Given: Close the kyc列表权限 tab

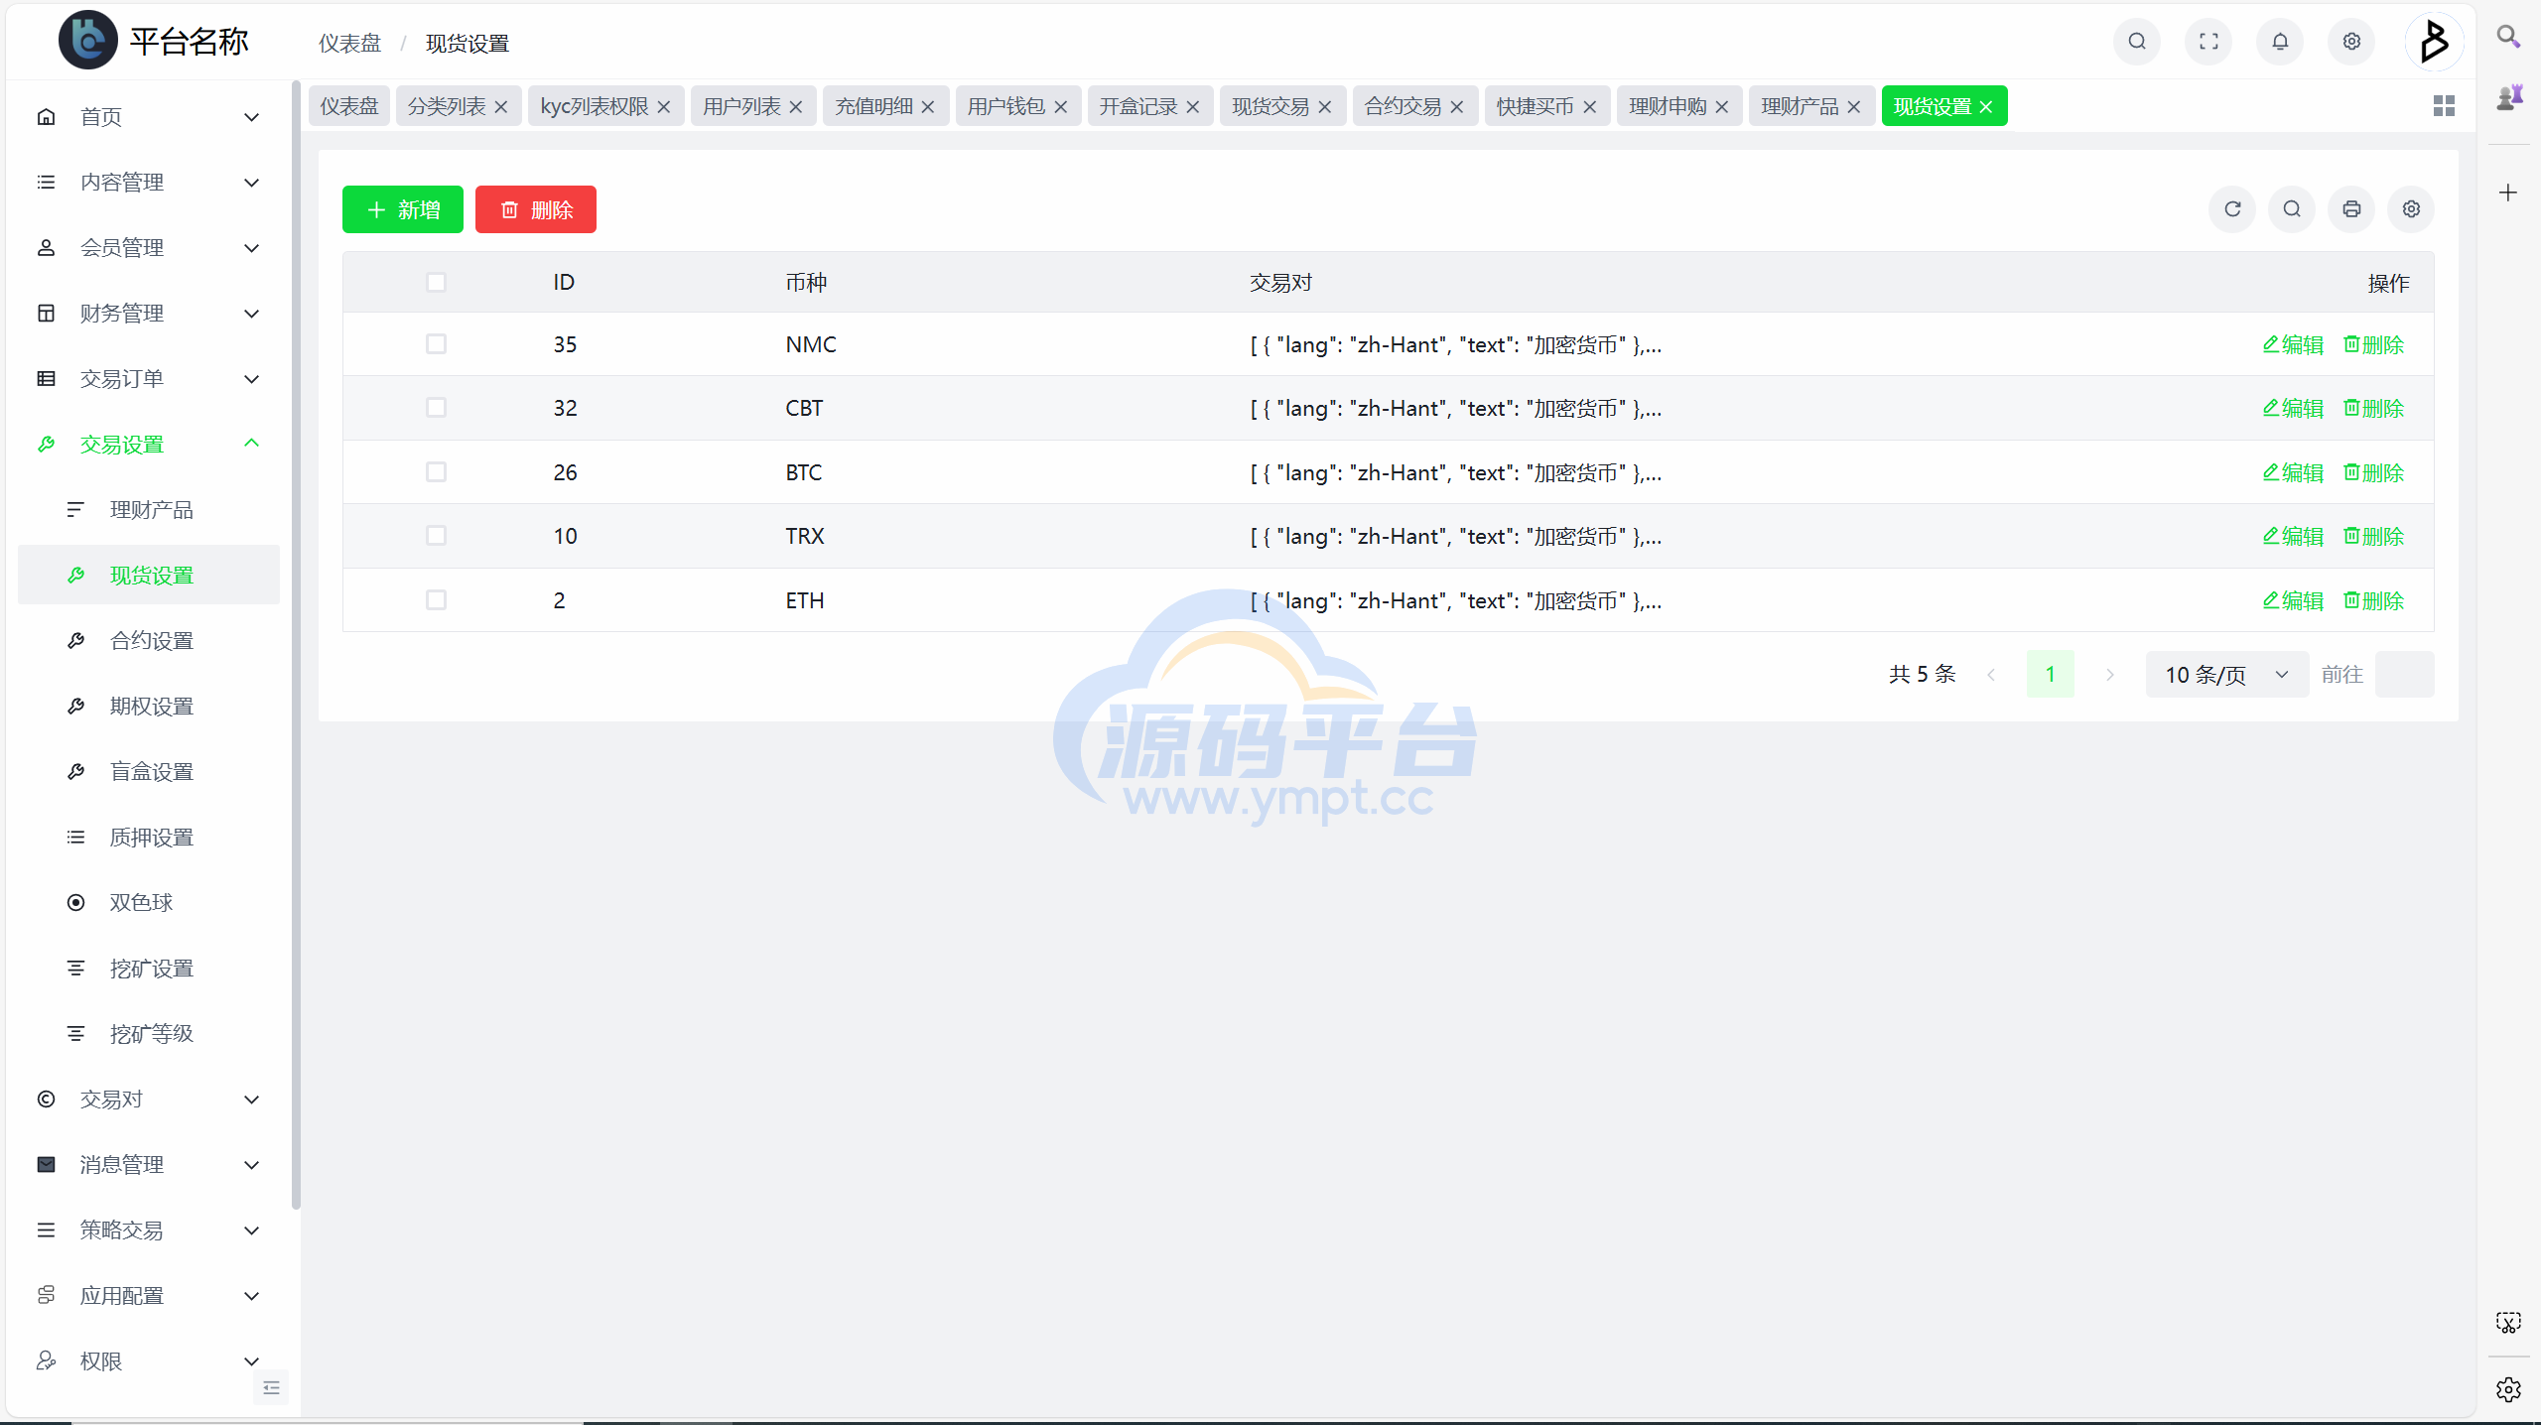Looking at the screenshot, I should 664,107.
